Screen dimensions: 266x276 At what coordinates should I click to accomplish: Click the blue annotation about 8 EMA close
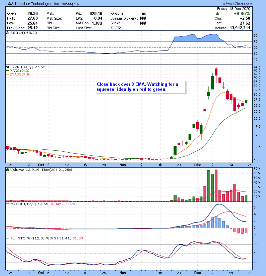point(141,87)
